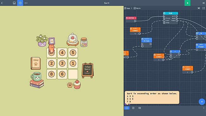Select the Print node header
This screenshot has width=206, height=116.
tap(147, 40)
